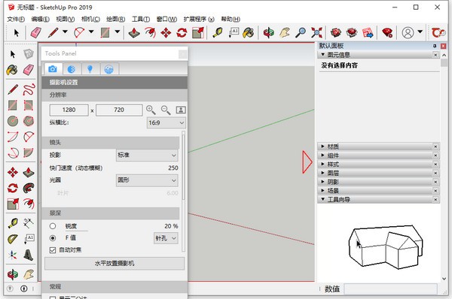
Task: Expand the 组件 panel
Action: click(x=378, y=156)
